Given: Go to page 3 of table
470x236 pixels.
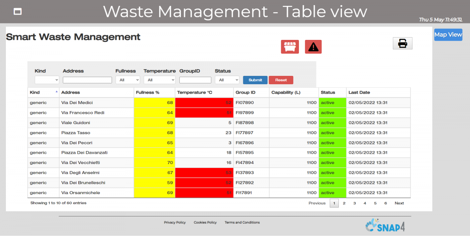Looking at the screenshot, I should pos(354,203).
